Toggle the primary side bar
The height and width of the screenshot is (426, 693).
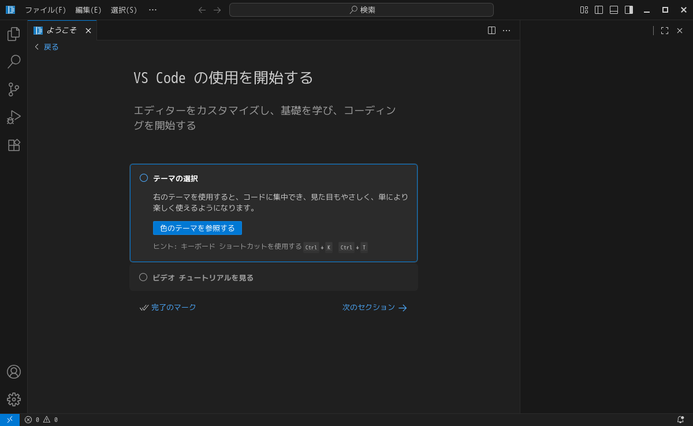(599, 10)
